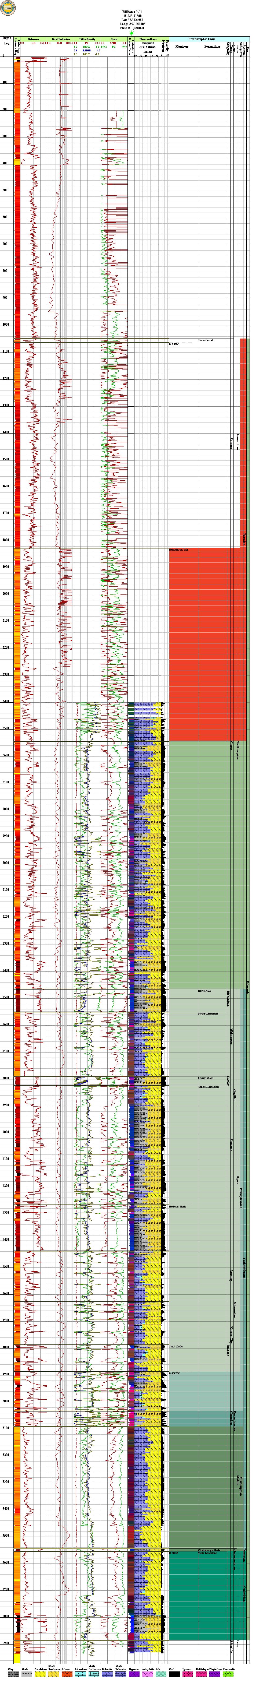The height and width of the screenshot is (1697, 263).
Task: Click the survey logo in the top corner
Action: (7, 7)
